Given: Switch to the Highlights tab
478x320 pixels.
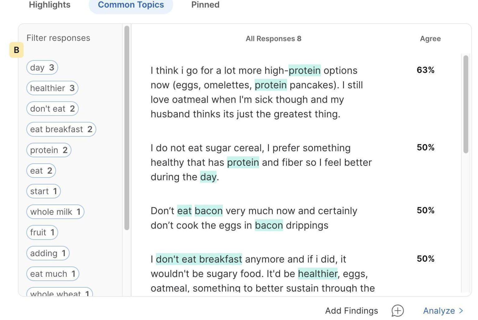Looking at the screenshot, I should 50,5.
